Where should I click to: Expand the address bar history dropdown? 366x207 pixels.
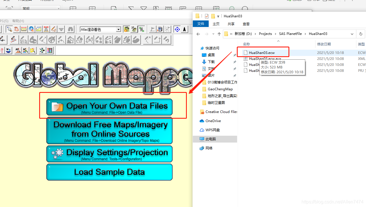coord(352,34)
